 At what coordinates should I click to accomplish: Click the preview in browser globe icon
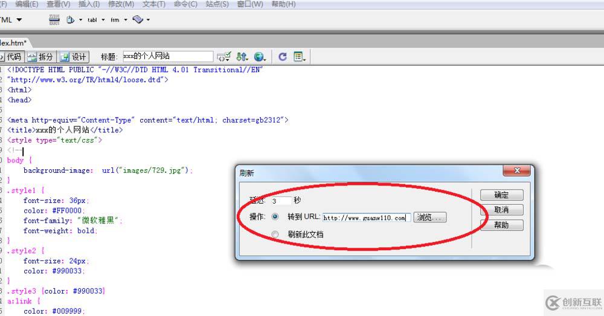pyautogui.click(x=260, y=57)
